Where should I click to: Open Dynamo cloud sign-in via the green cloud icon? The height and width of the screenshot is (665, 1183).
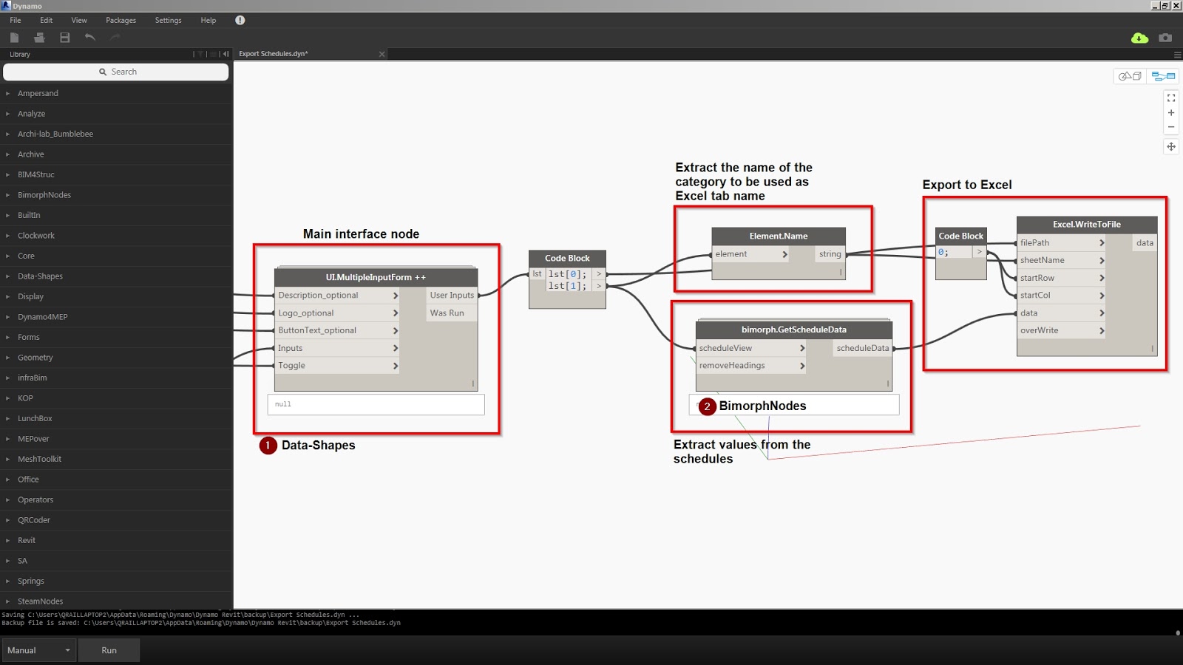[1139, 37]
